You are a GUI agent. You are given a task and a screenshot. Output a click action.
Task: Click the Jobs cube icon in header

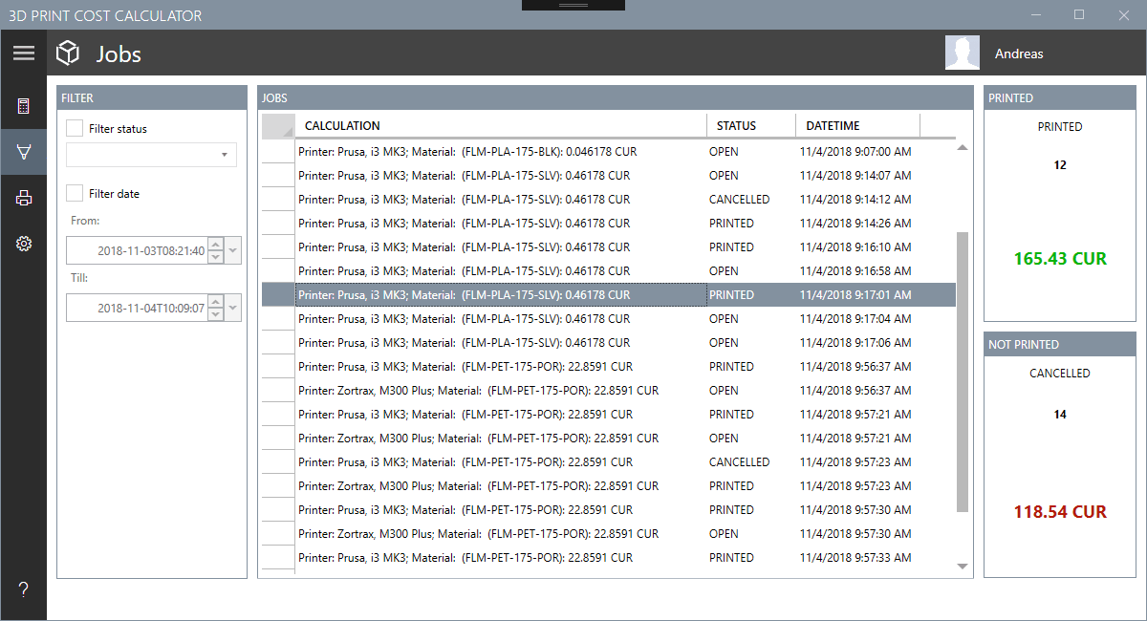[68, 54]
